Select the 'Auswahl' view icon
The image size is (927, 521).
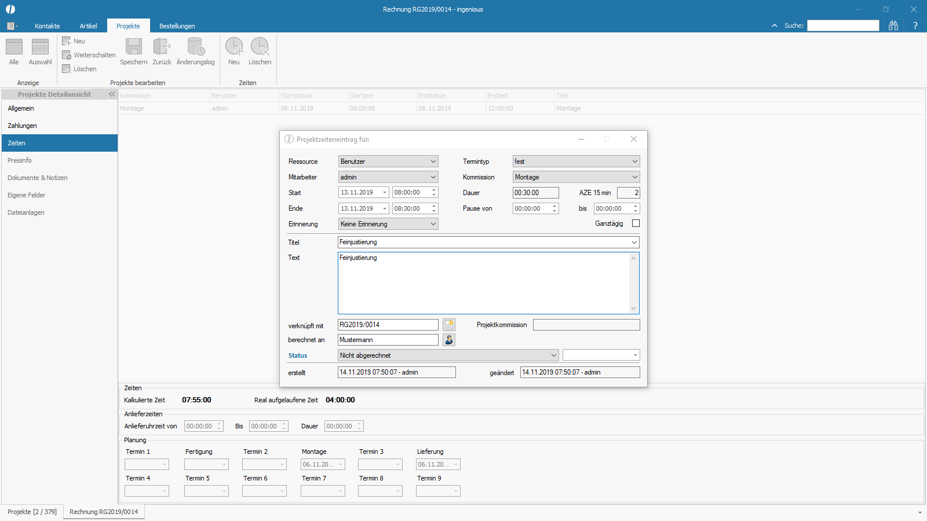tap(39, 51)
